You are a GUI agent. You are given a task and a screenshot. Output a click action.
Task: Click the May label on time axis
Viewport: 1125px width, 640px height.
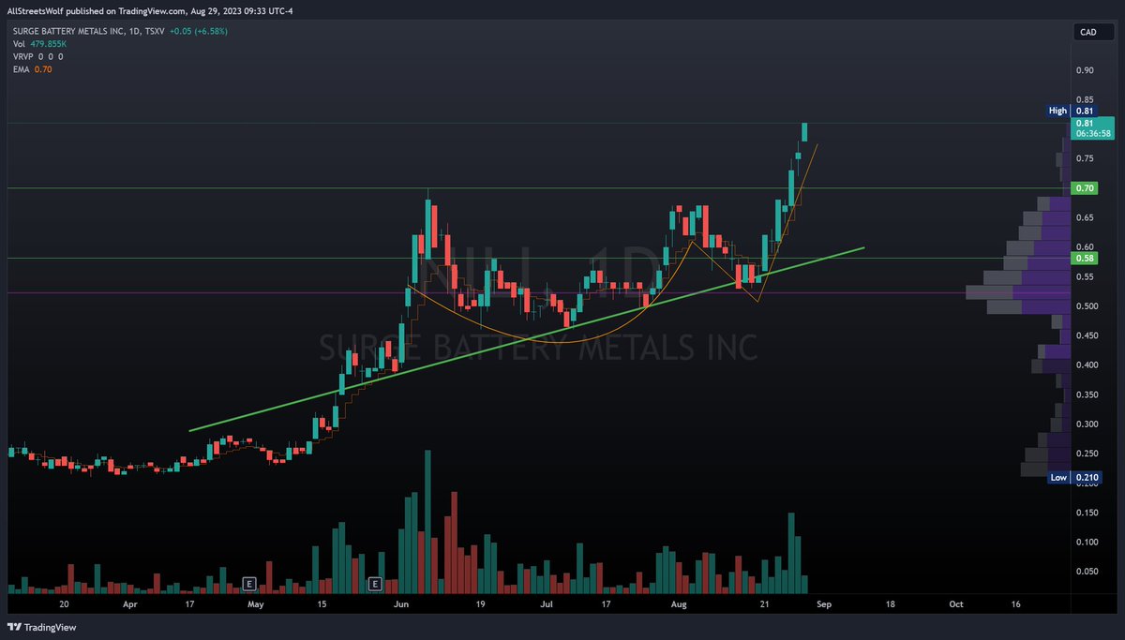tap(256, 605)
